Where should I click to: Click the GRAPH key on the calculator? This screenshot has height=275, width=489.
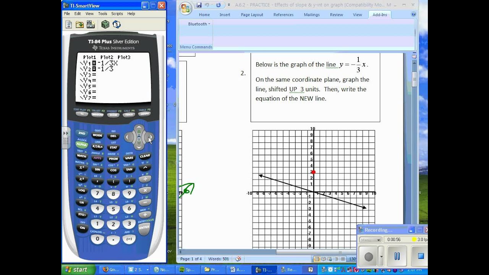[x=144, y=114]
